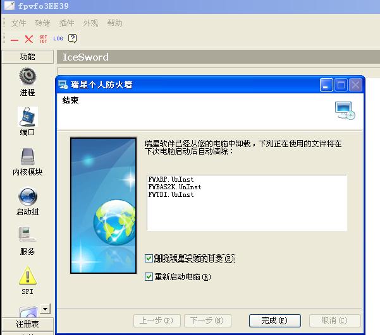
Task: Select the 功能 sidebar tab
Action: pyautogui.click(x=27, y=57)
